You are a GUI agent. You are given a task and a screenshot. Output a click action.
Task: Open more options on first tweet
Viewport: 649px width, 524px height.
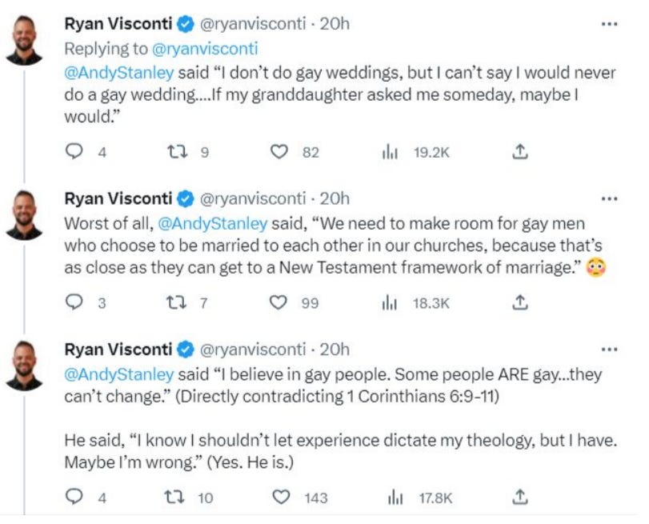click(x=609, y=24)
